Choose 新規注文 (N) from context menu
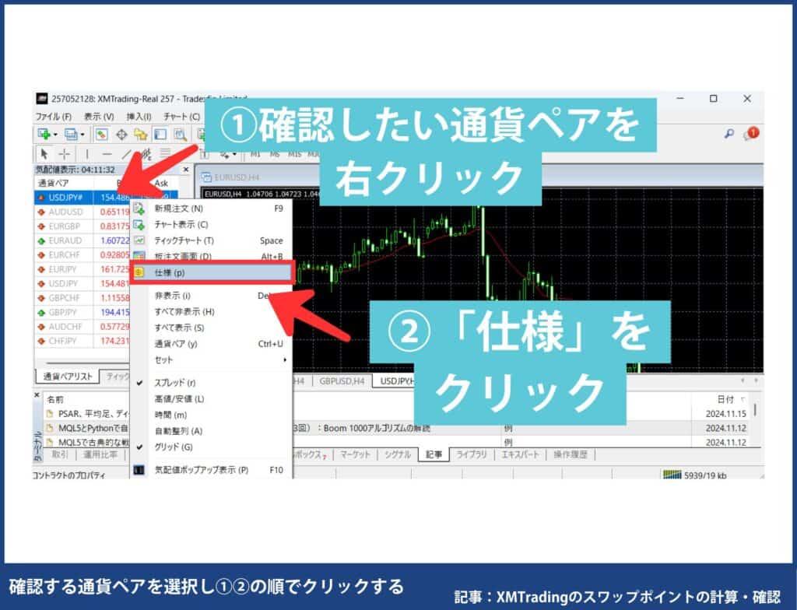The height and width of the screenshot is (610, 797). 211,209
